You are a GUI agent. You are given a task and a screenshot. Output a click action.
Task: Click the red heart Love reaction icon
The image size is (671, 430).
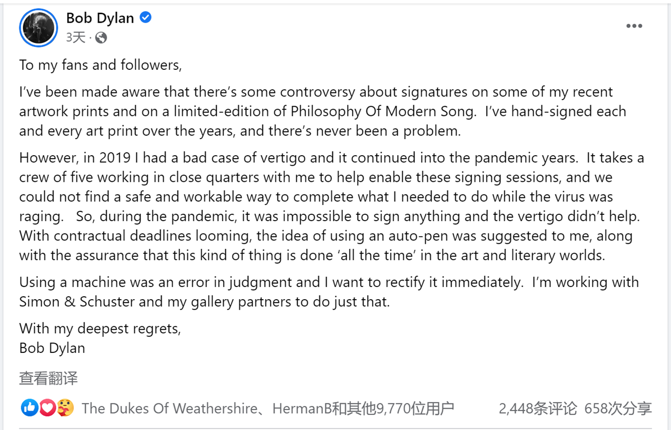click(x=47, y=408)
